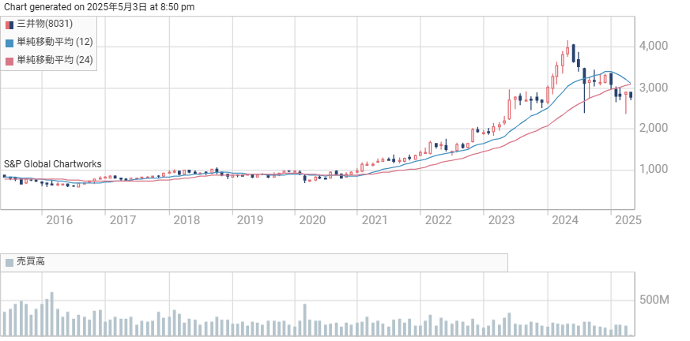Click the blue 単純移動平均 (12) color swatch
Screen dimensions: 690x341
9,43
